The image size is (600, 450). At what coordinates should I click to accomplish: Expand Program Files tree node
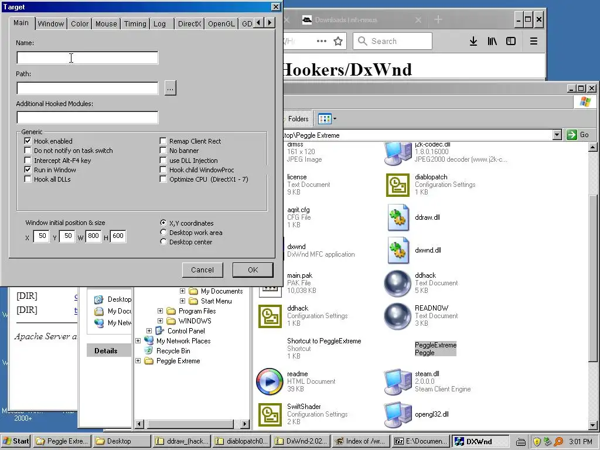click(x=160, y=311)
